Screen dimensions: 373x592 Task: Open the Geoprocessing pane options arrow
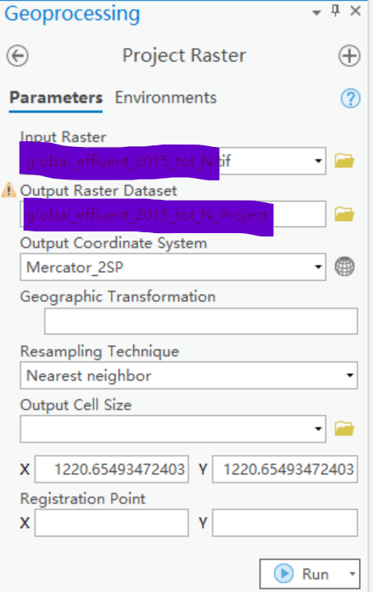point(316,13)
